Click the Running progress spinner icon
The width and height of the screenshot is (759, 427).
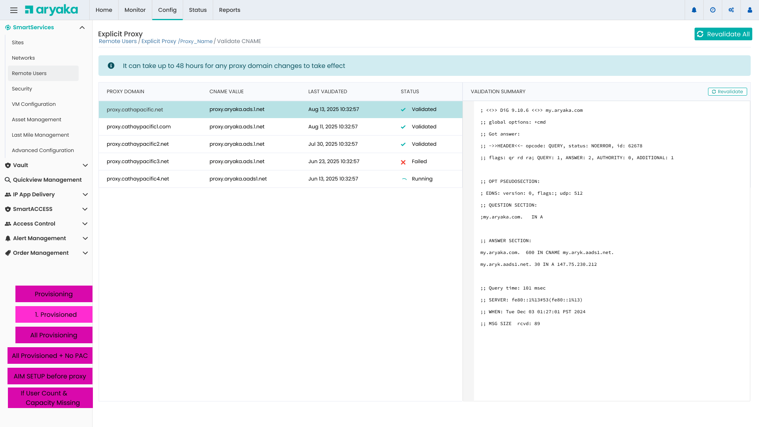[x=404, y=179]
